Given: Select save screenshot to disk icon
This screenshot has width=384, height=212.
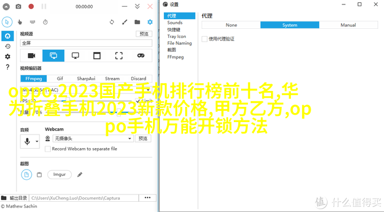Looking at the screenshot, I should 27,175.
